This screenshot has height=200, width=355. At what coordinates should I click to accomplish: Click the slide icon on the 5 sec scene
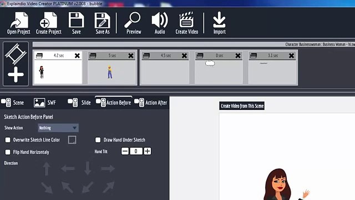pyautogui.click(x=93, y=56)
